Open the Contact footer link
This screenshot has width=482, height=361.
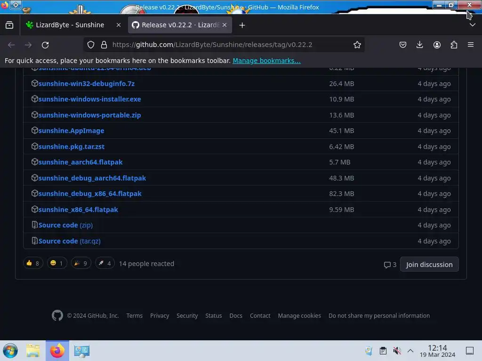coord(260,315)
